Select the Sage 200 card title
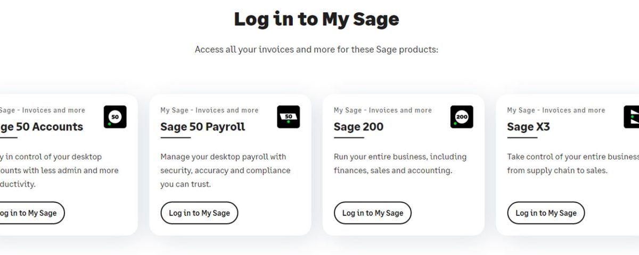This screenshot has height=255, width=639. (x=358, y=127)
